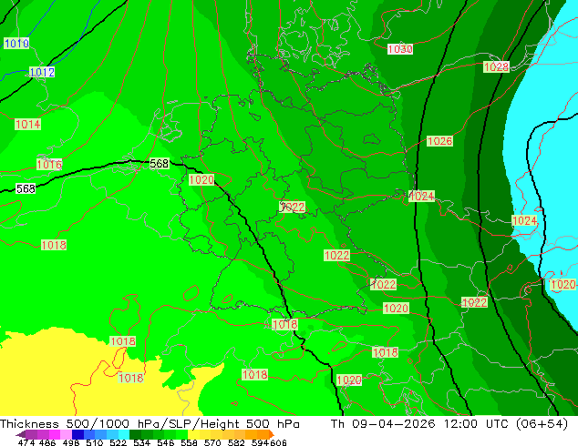The height and width of the screenshot is (446, 578).
Task: Click the map title 'Thickness 500/1000 hPa/SLP/Height 500 hPa'
Action: 150,423
